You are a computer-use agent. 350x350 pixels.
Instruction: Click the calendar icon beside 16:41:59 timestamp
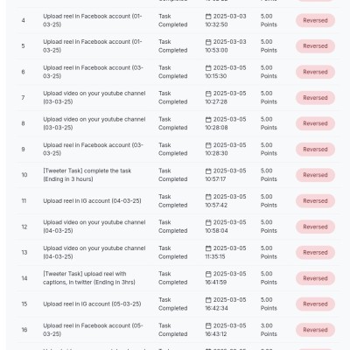pos(208,274)
